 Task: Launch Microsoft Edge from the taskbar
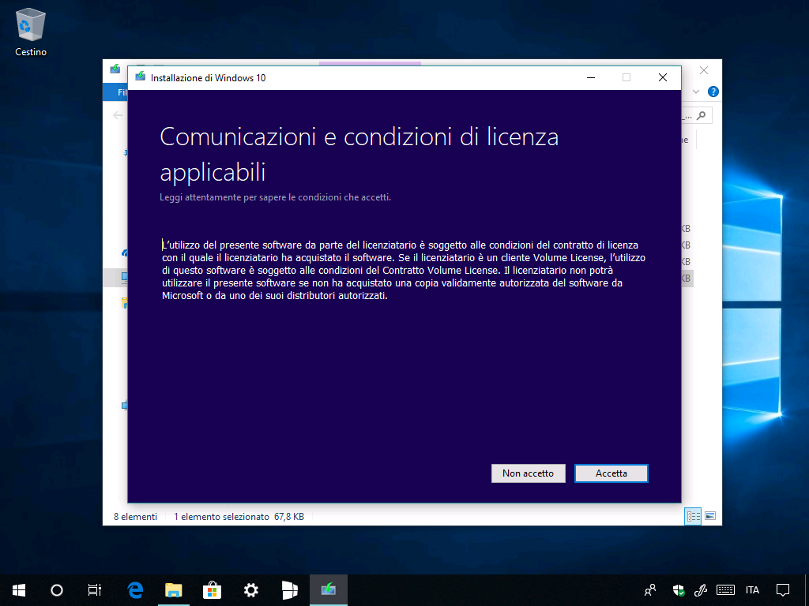coord(135,590)
